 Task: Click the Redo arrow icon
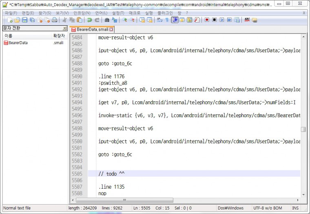pyautogui.click(x=97, y=20)
